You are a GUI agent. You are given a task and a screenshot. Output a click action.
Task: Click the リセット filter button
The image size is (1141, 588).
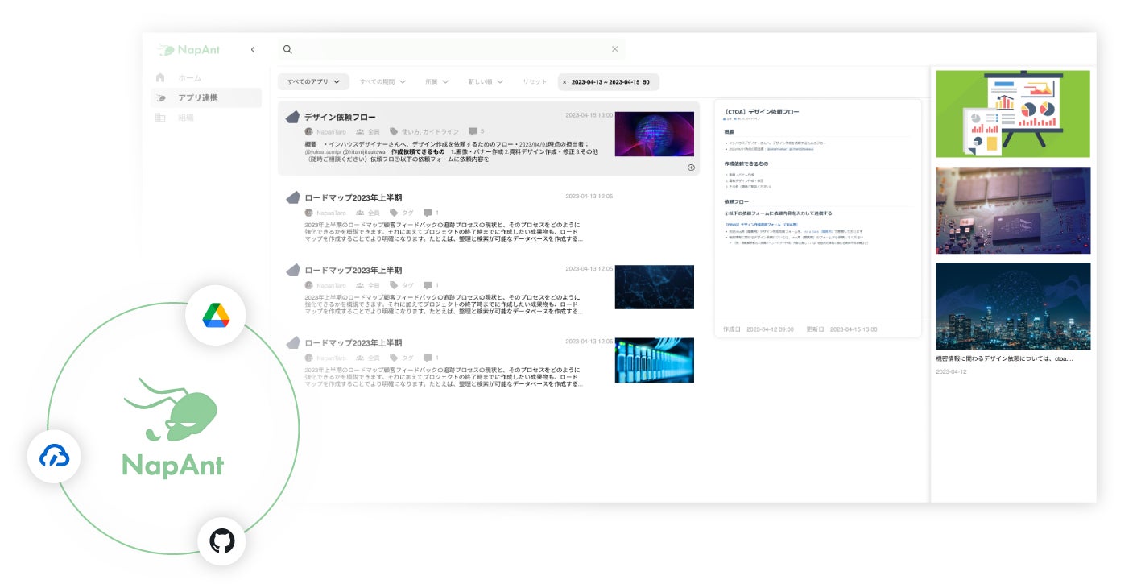(535, 81)
